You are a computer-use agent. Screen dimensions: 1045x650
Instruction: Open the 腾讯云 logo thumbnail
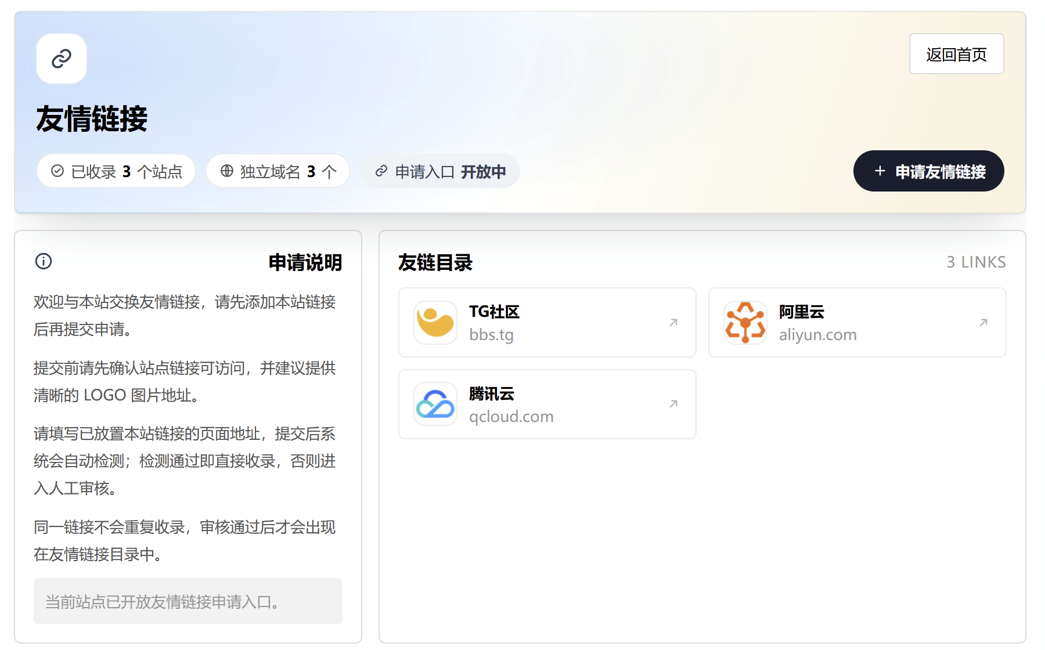point(435,405)
